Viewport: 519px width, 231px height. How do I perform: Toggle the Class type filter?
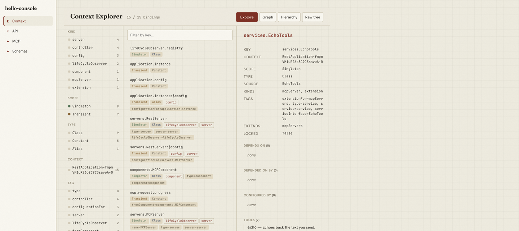pos(93,133)
